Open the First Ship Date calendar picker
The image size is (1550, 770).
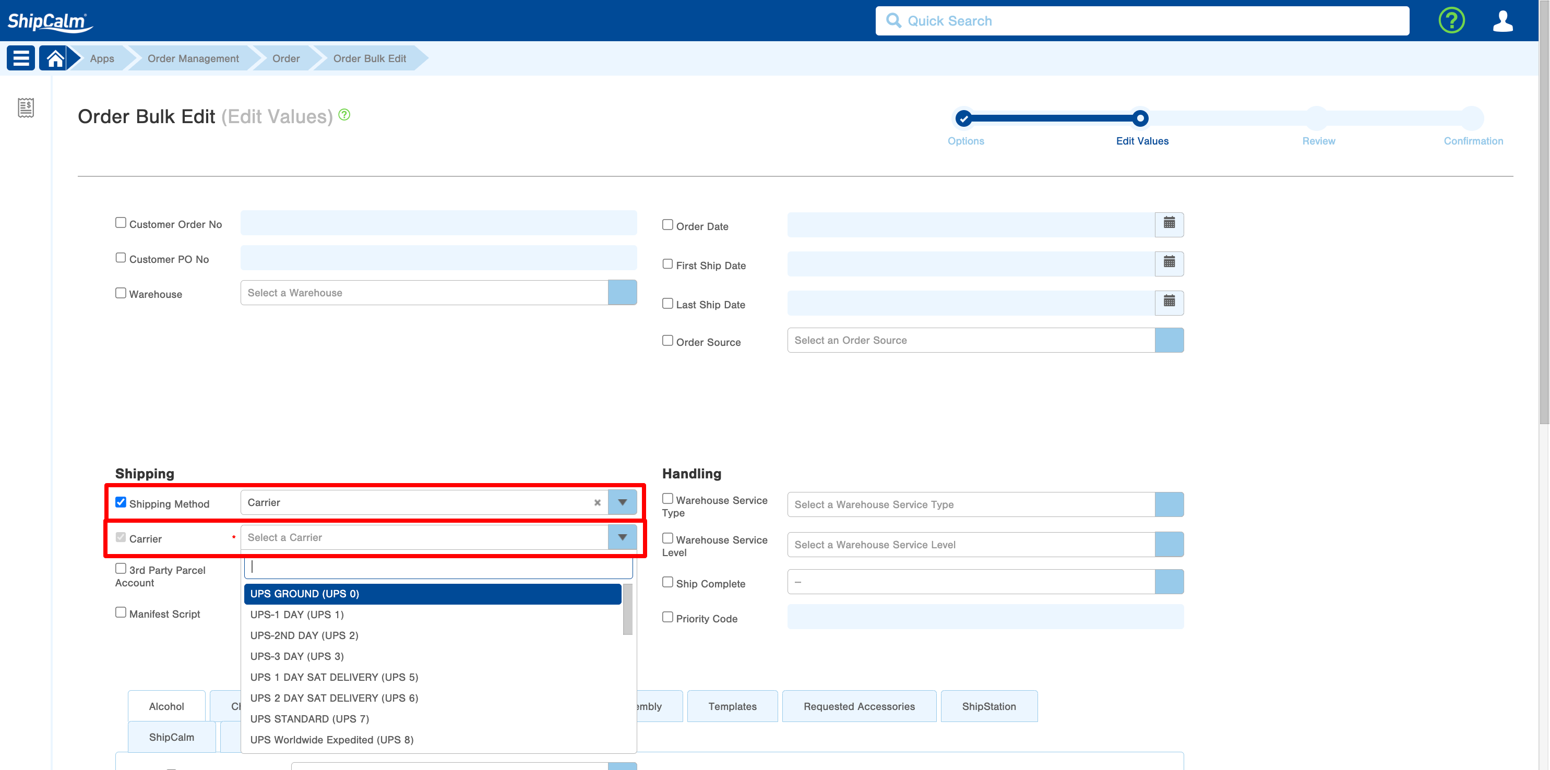click(x=1169, y=263)
